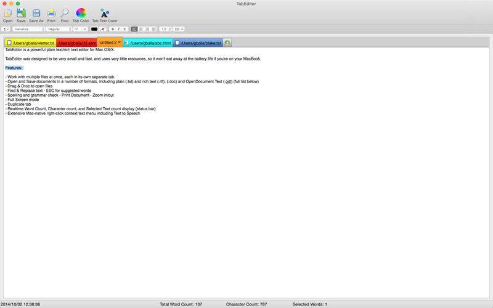Click the black text color swatch
The width and height of the screenshot is (493, 308).
(94, 29)
